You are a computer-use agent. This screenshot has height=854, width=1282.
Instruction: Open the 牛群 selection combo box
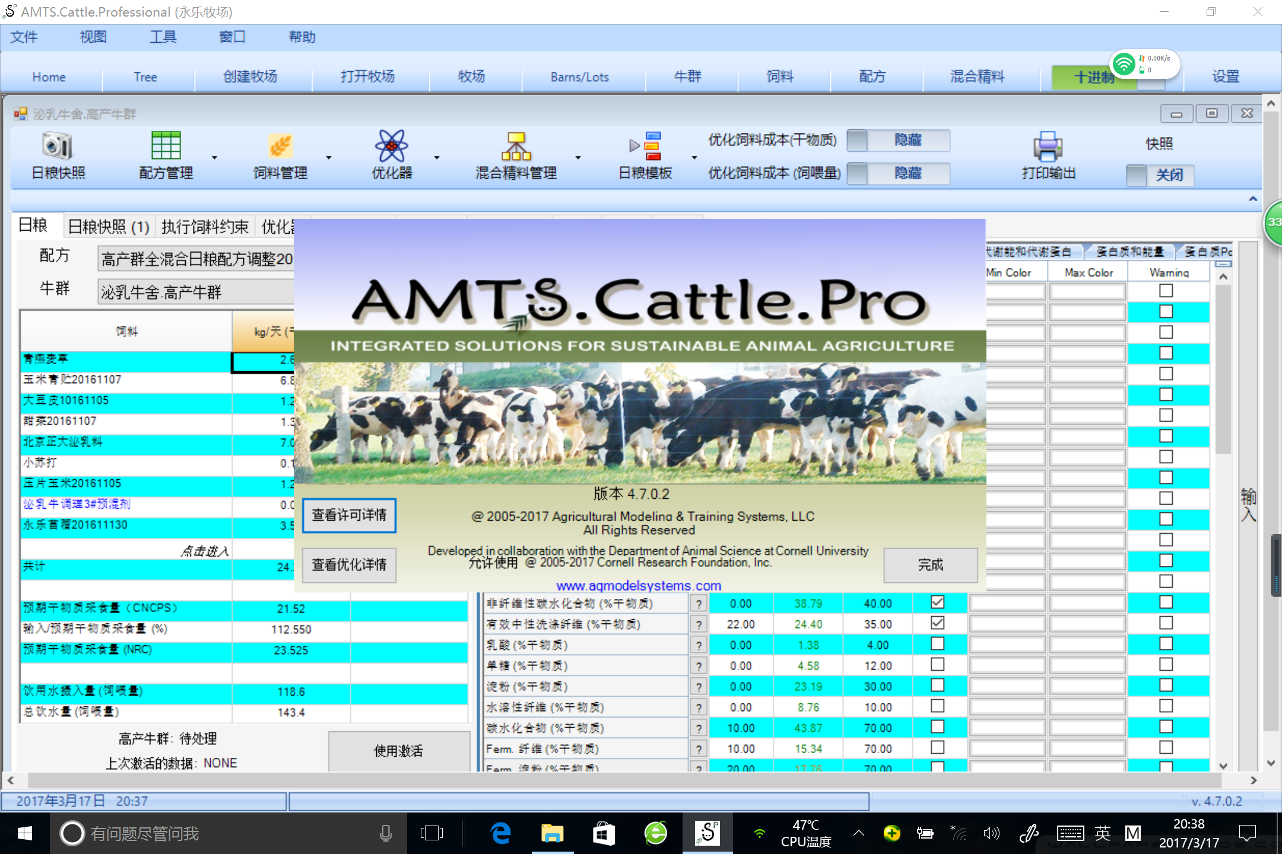(x=196, y=292)
